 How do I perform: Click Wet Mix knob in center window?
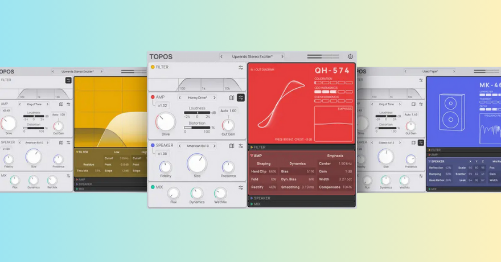tap(220, 193)
